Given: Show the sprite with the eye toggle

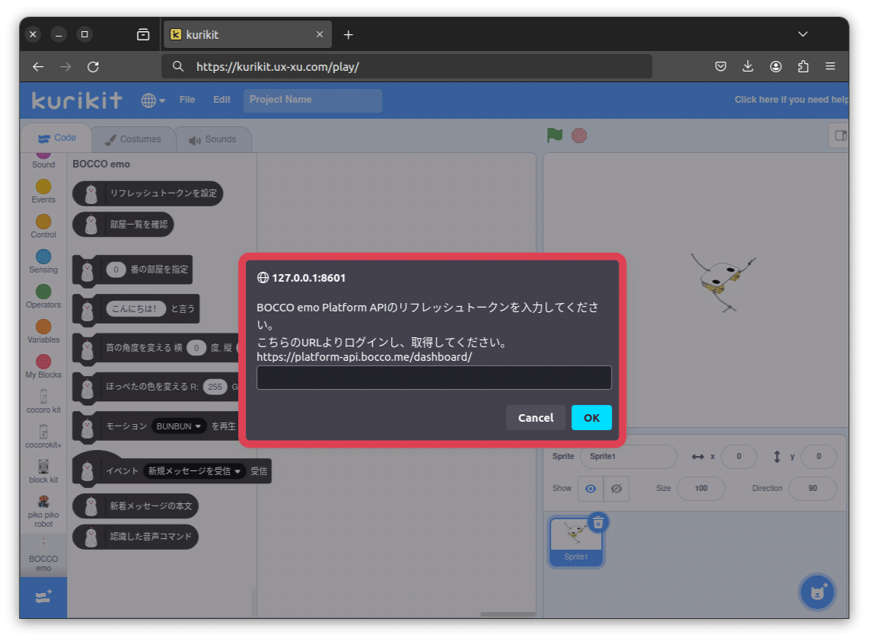Looking at the screenshot, I should (590, 489).
